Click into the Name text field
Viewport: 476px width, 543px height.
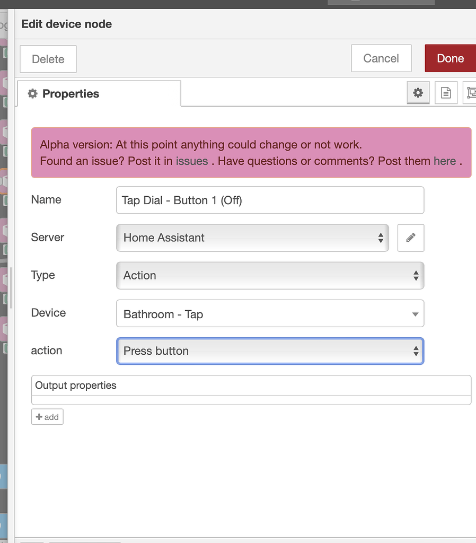click(270, 200)
